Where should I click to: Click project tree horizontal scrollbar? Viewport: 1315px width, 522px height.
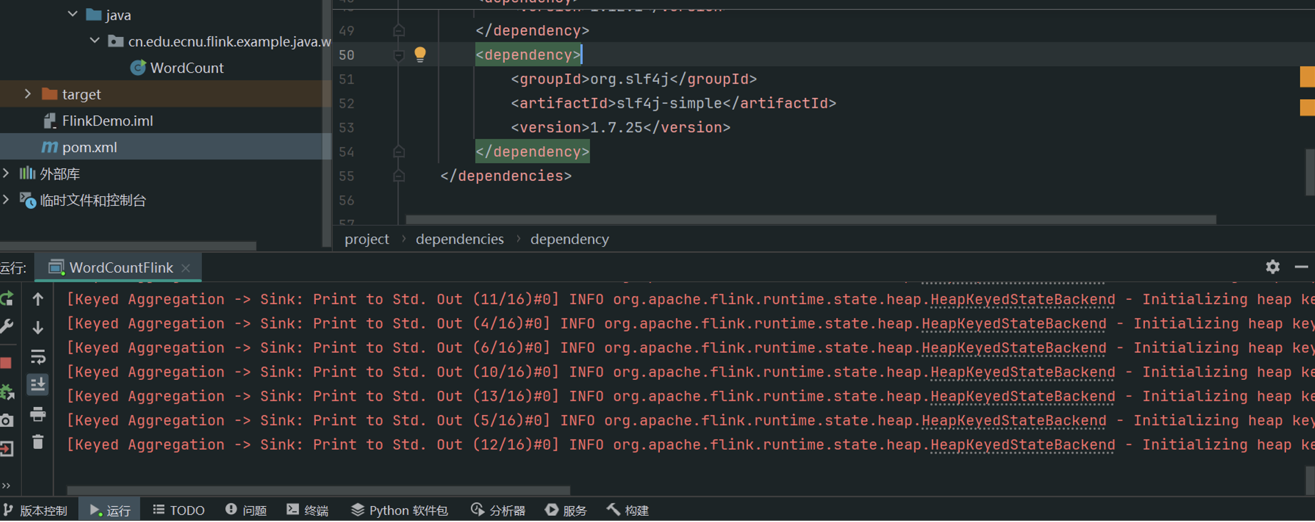[128, 246]
